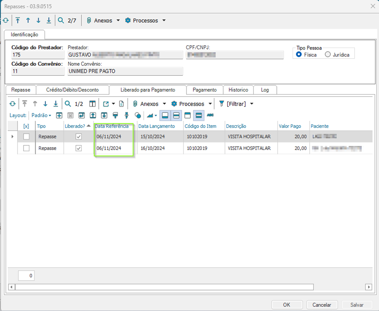The image size is (379, 311).
Task: Click the download arrow layout icon
Action: click(104, 115)
